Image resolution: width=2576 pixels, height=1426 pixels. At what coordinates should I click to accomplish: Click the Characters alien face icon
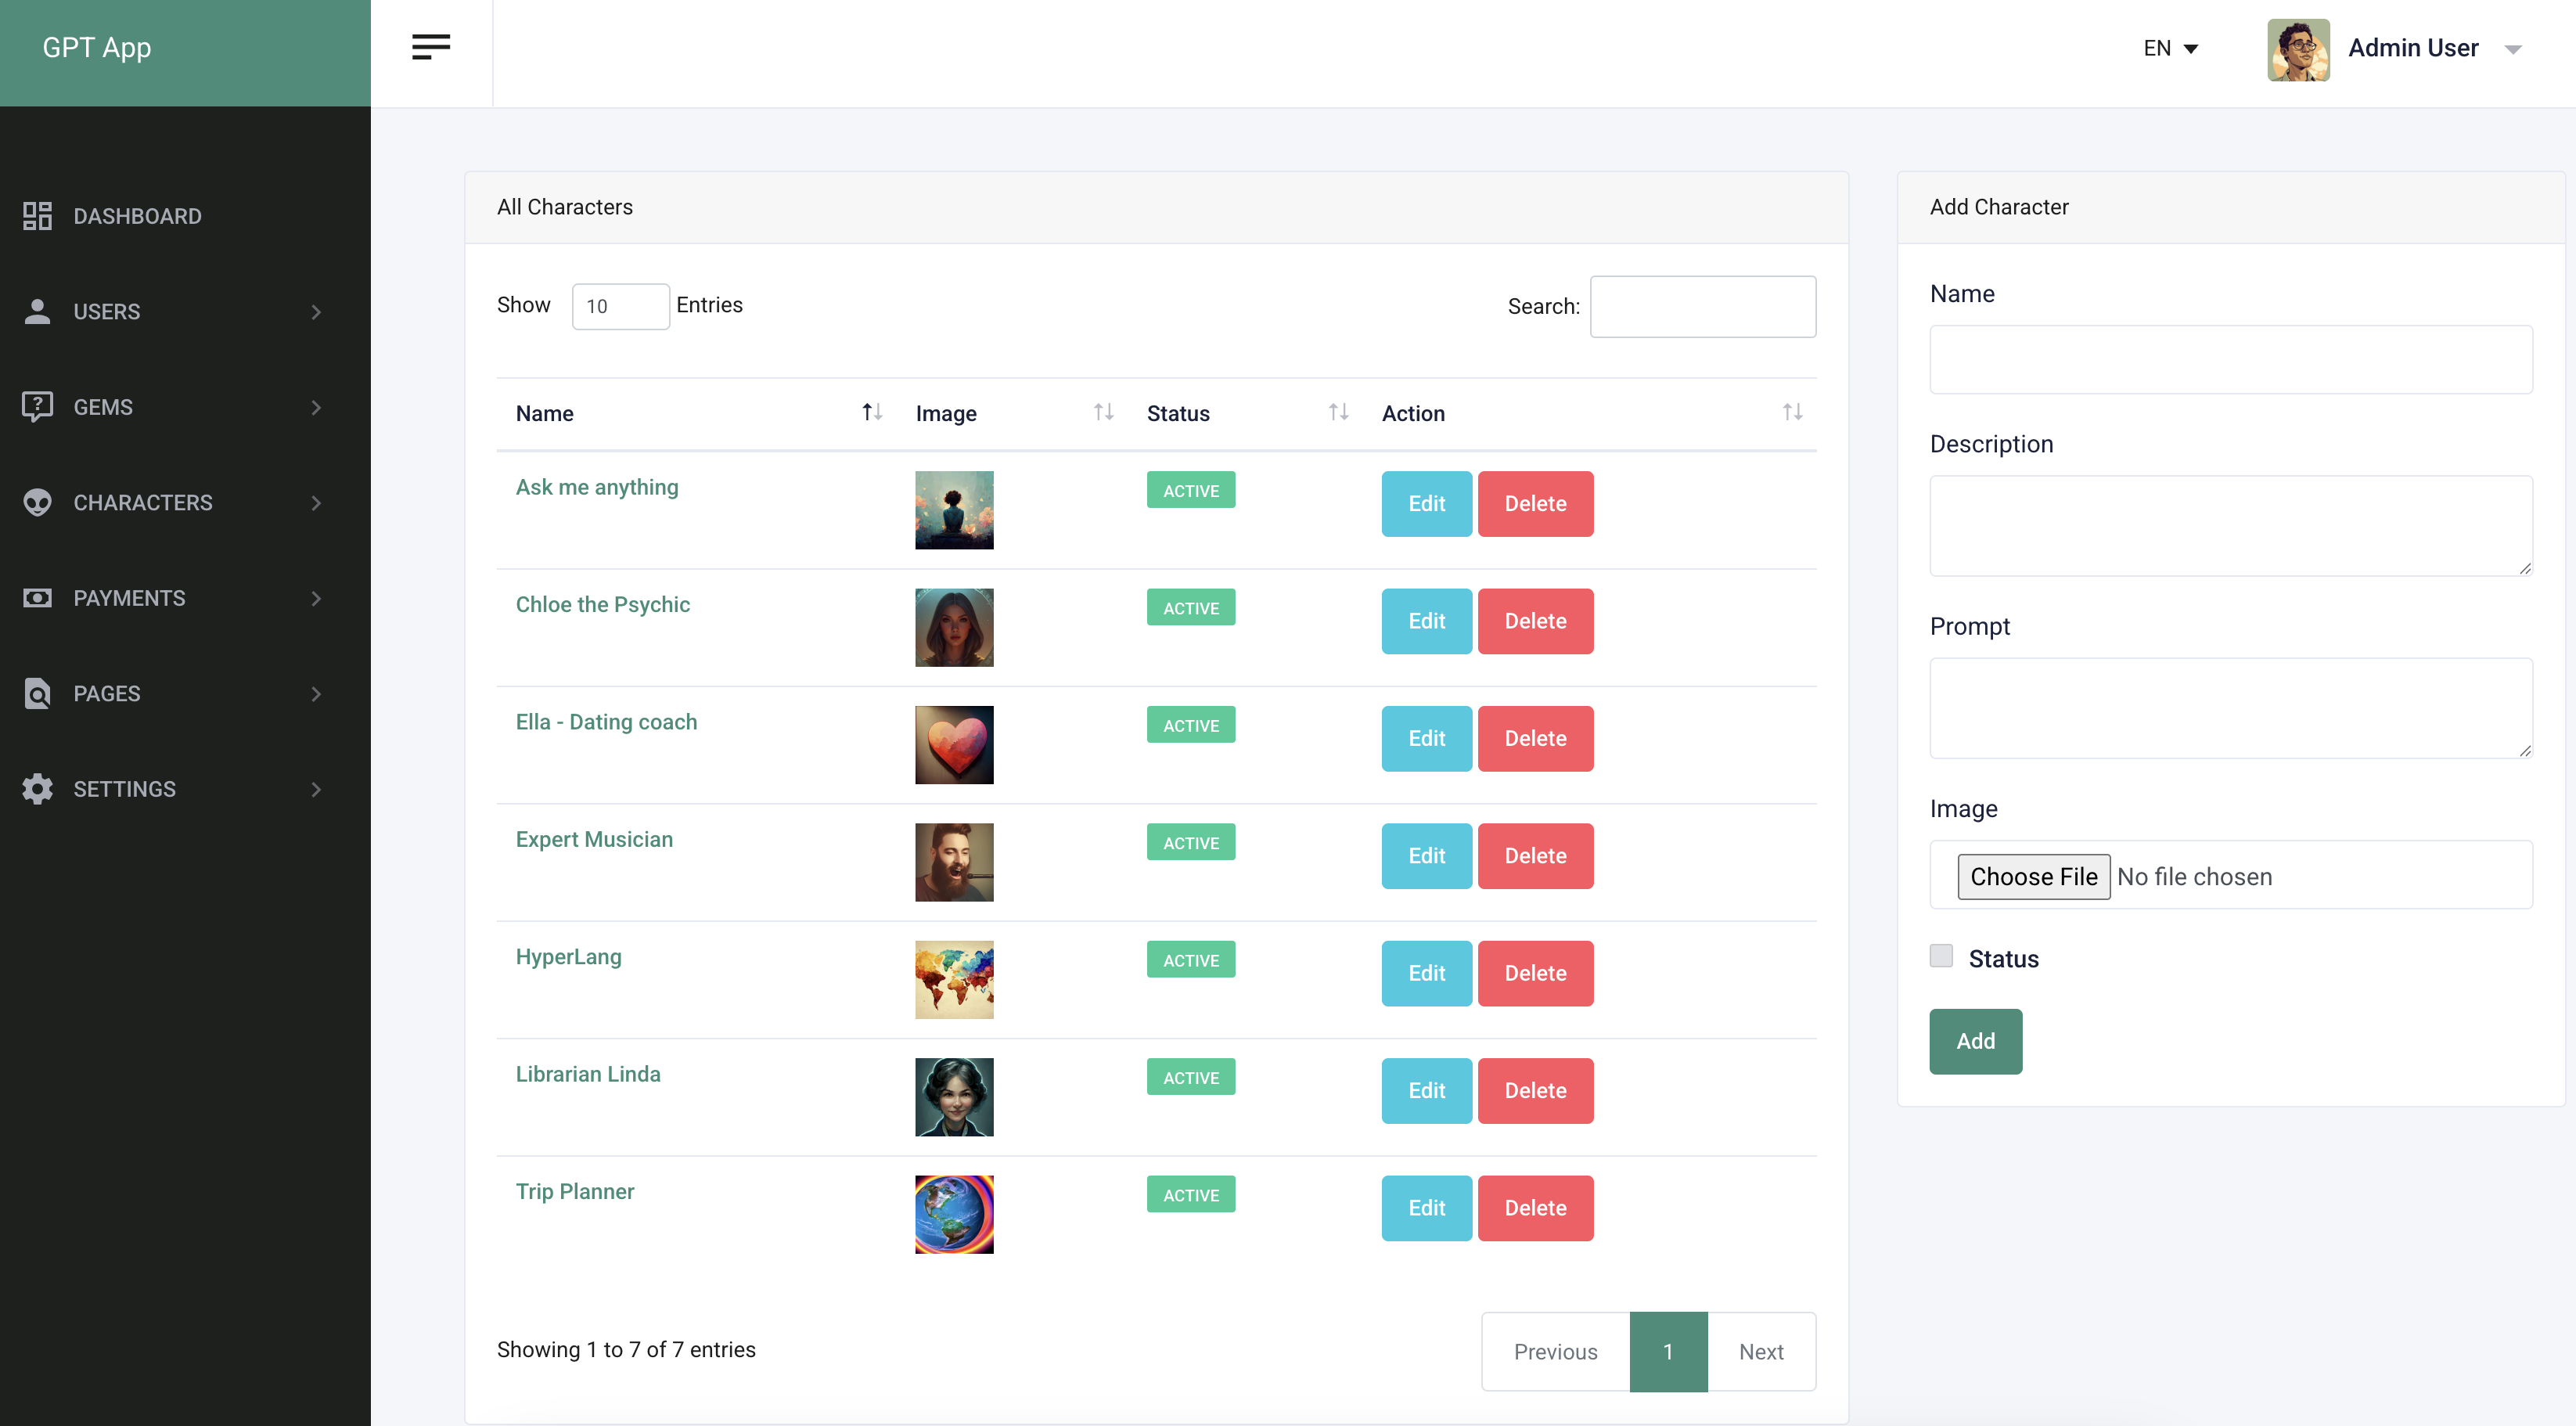[x=37, y=502]
